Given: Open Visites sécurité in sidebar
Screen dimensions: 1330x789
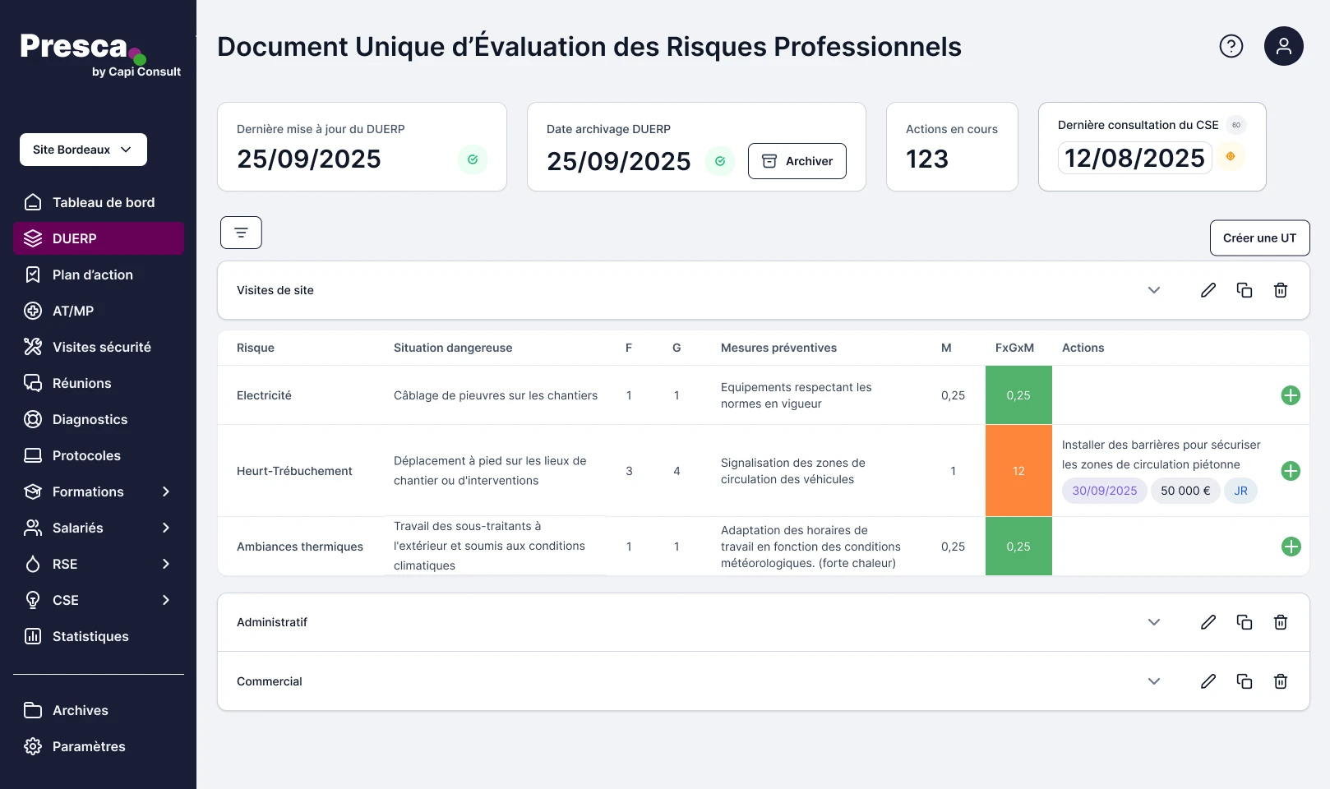Looking at the screenshot, I should (101, 347).
